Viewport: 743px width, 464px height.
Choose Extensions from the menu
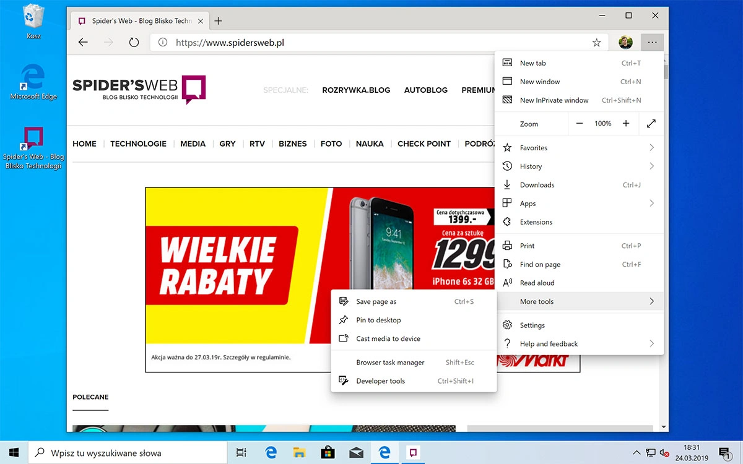pos(580,221)
